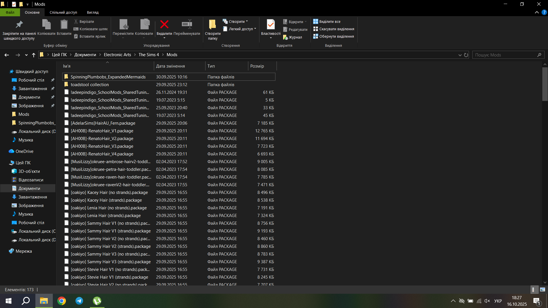548x308 pixels.
Task: Click the vertical scrollbar thumb
Action: 545,84
